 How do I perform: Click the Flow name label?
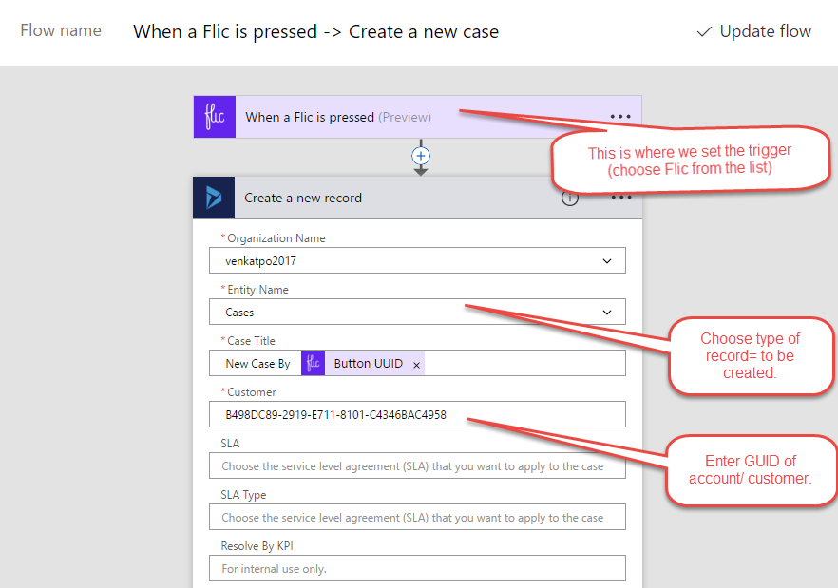[x=61, y=30]
